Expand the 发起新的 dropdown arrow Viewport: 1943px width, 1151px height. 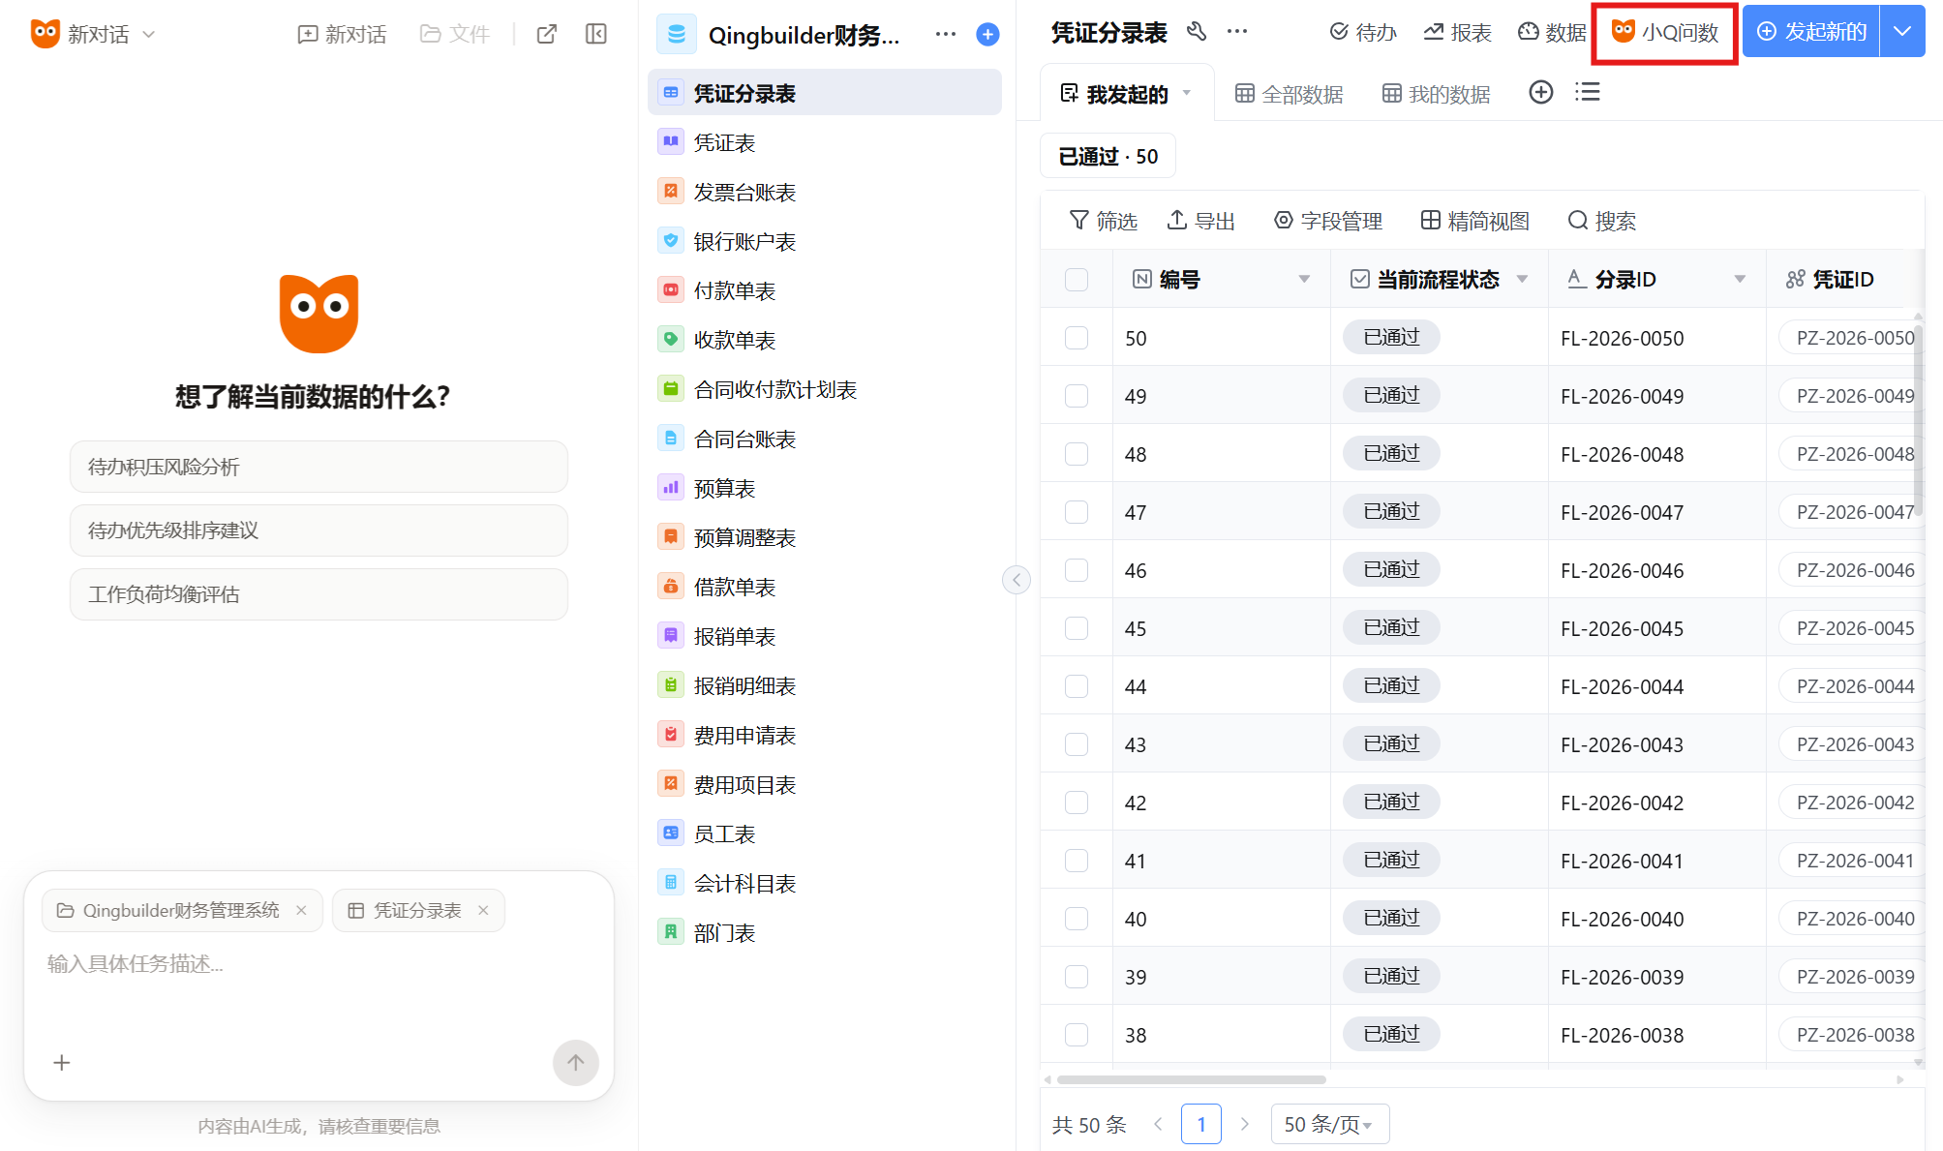pos(1902,32)
